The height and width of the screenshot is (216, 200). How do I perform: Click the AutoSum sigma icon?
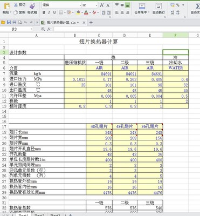[x=198, y=6]
